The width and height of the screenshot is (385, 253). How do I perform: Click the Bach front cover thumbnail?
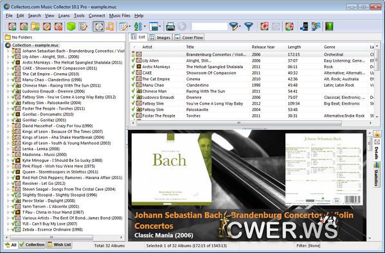coord(172,170)
